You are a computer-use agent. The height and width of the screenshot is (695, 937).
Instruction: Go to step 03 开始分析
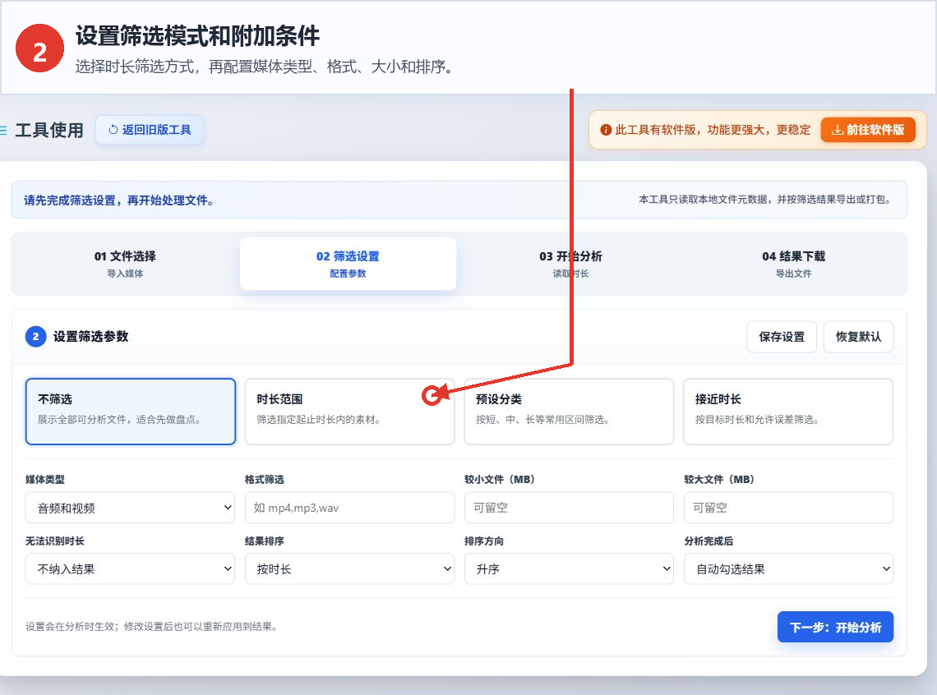coord(570,264)
